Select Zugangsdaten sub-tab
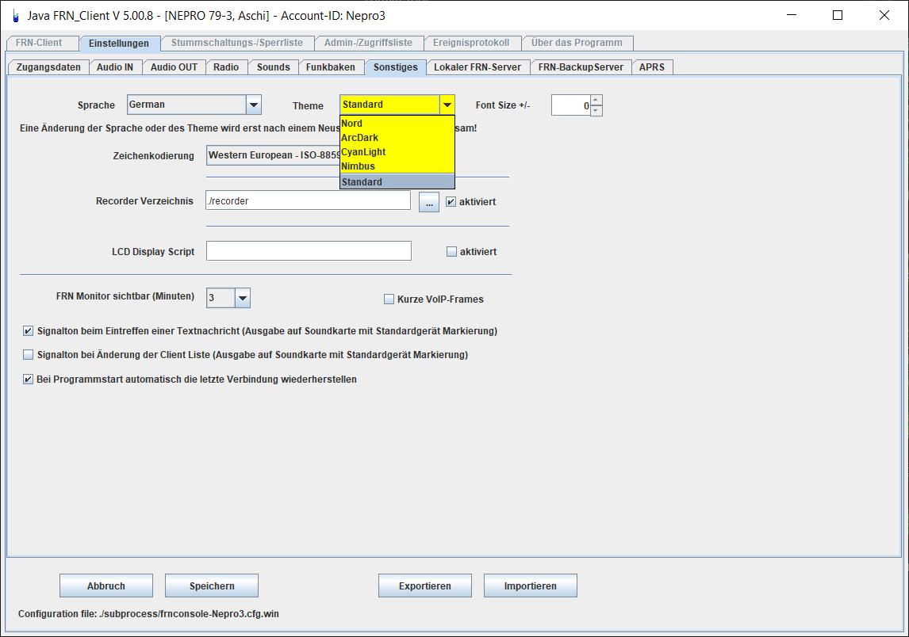The height and width of the screenshot is (637, 909). pyautogui.click(x=48, y=67)
